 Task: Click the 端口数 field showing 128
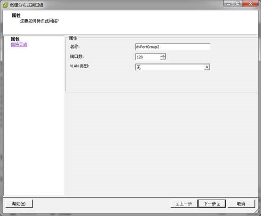pos(150,57)
